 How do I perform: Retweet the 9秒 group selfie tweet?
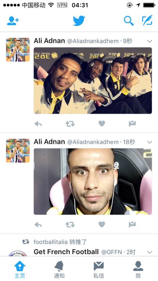coord(70,124)
